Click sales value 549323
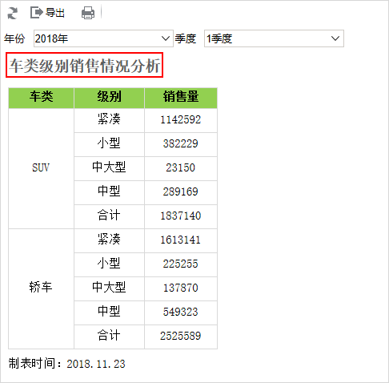The image size is (389, 383). [181, 312]
